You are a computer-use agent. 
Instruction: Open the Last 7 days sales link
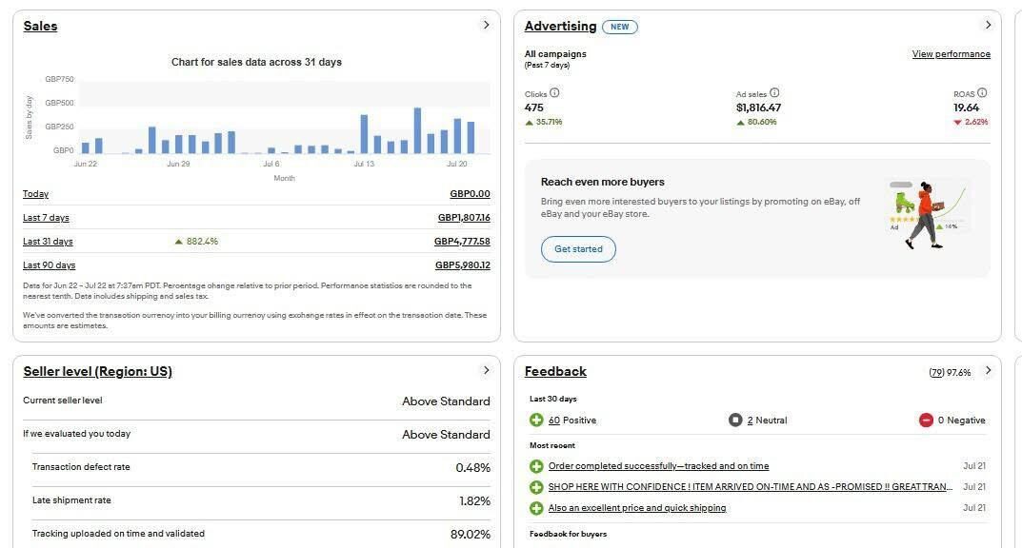46,218
